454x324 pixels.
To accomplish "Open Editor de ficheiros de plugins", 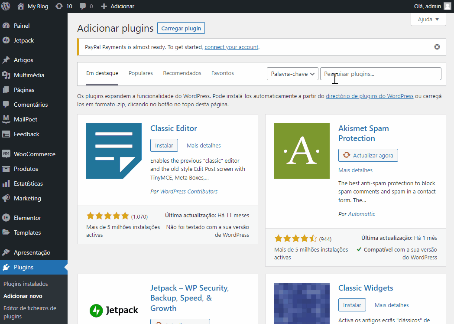I will click(30, 312).
